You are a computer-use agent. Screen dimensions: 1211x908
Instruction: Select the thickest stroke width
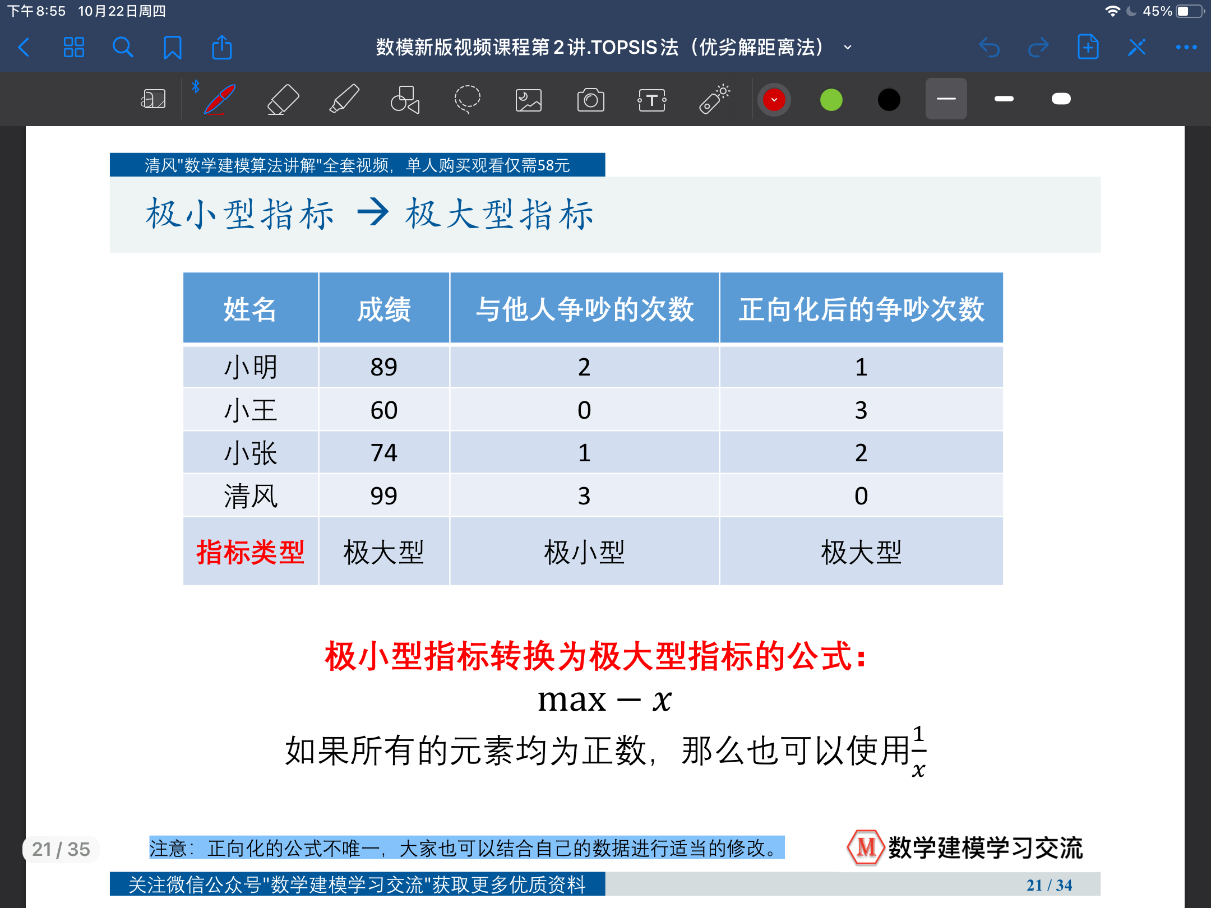click(x=1061, y=99)
